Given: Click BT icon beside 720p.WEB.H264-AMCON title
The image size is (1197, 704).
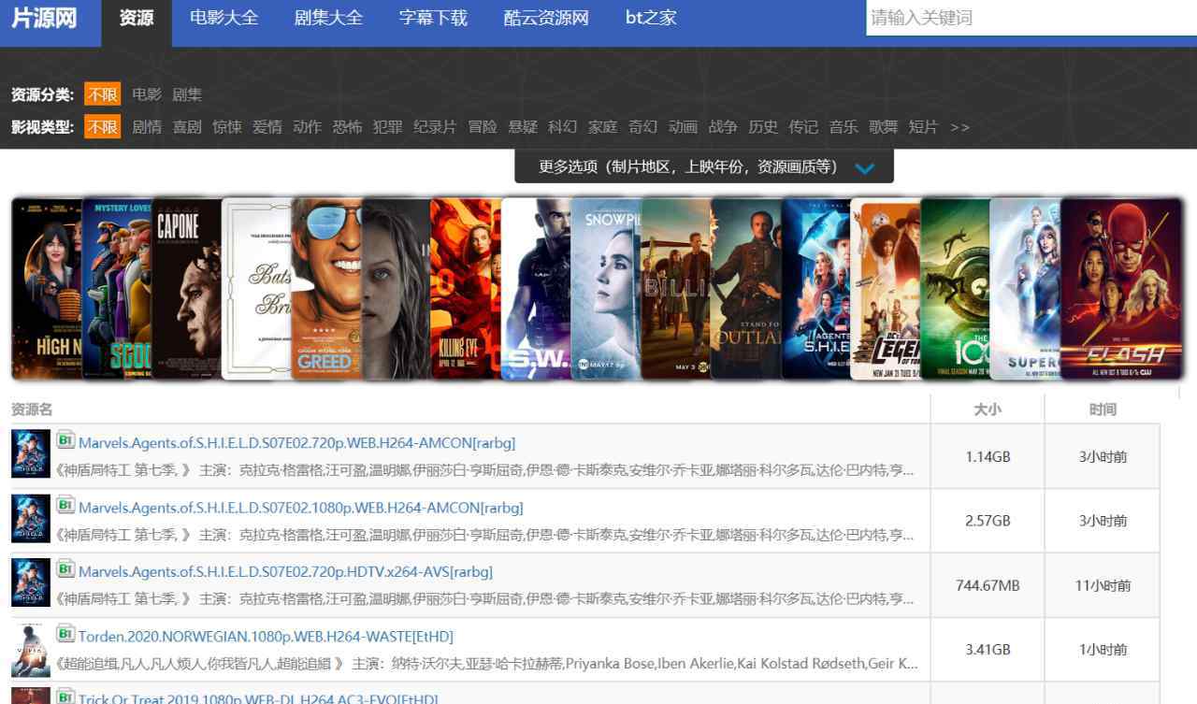Looking at the screenshot, I should [65, 438].
